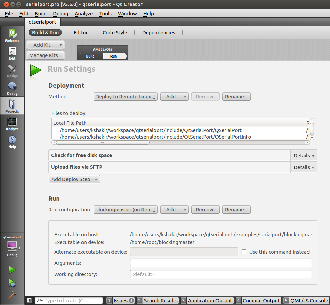Enable 'Use this command instead' checkbox
The image size is (330, 305).
pyautogui.click(x=244, y=252)
